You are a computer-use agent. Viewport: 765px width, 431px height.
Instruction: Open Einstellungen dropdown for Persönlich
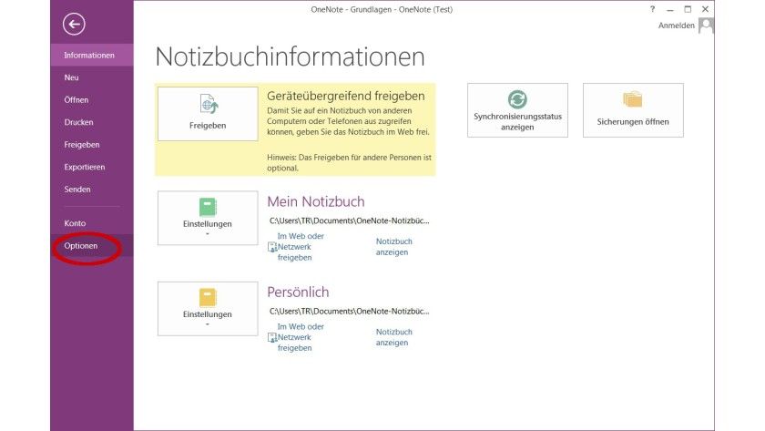[208, 309]
